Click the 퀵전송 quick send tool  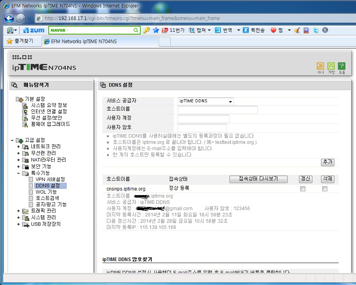(x=254, y=30)
